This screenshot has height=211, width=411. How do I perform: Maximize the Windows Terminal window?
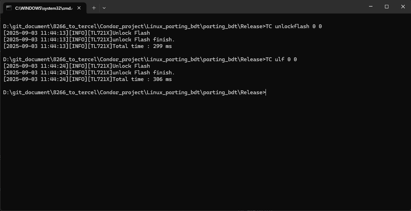pyautogui.click(x=386, y=7)
